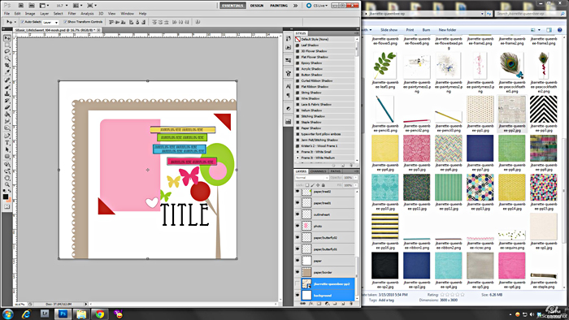Open Internet Explorer from taskbar
This screenshot has height=320, width=569.
(26, 314)
